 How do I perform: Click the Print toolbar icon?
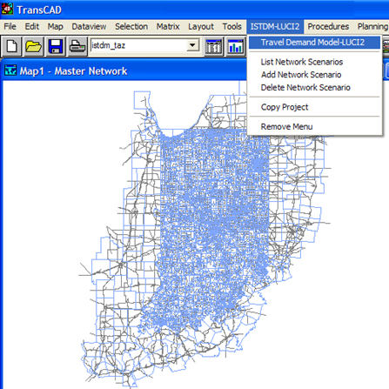click(x=77, y=46)
